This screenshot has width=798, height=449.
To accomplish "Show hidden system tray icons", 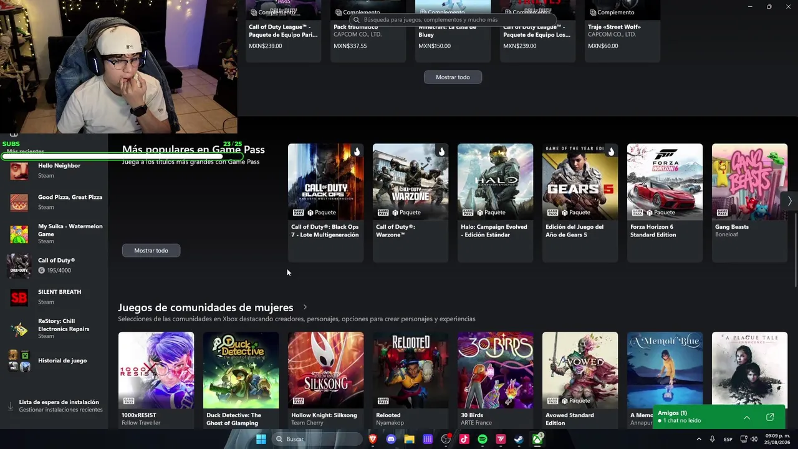I will tap(699, 439).
